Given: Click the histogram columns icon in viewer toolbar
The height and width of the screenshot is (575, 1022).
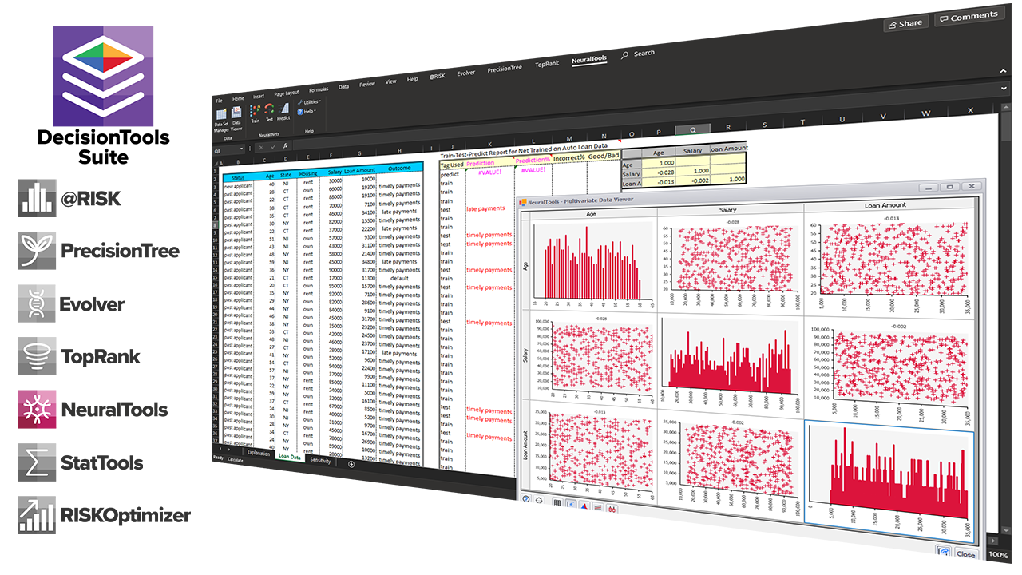Looking at the screenshot, I should click(557, 504).
